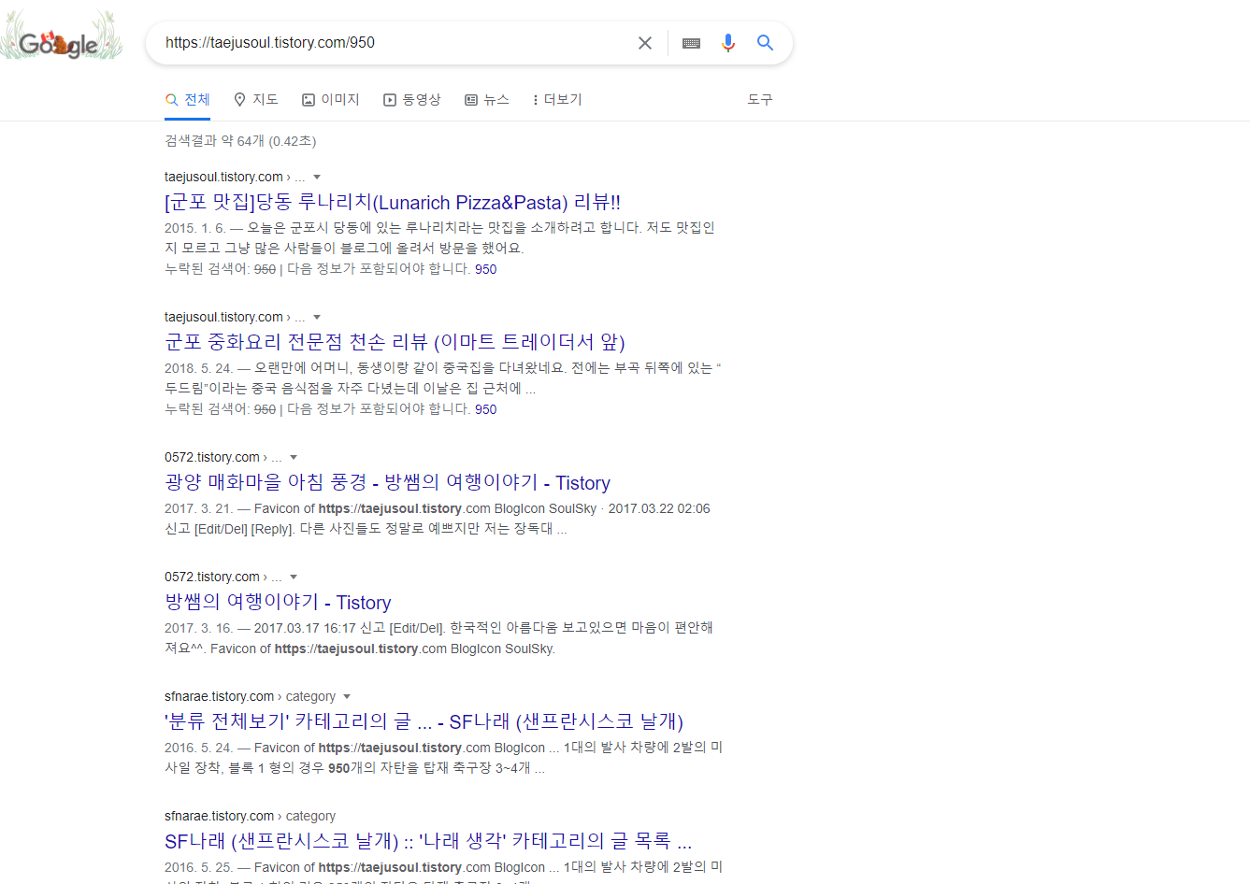Submit search with magnifier icon
1250x884 pixels.
click(x=765, y=43)
